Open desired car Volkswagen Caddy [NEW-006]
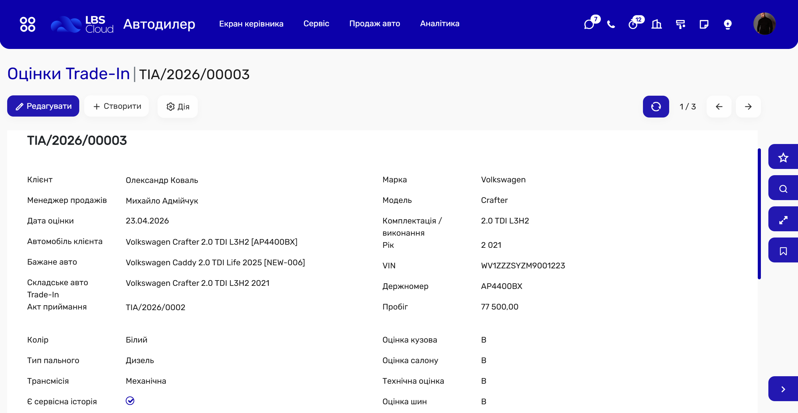Image resolution: width=798 pixels, height=413 pixels. pos(215,262)
